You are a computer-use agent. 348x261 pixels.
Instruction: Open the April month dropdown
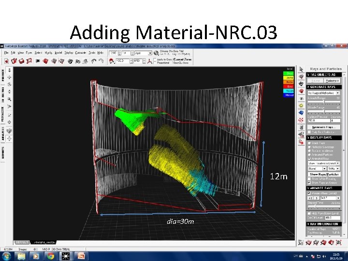click(143, 53)
